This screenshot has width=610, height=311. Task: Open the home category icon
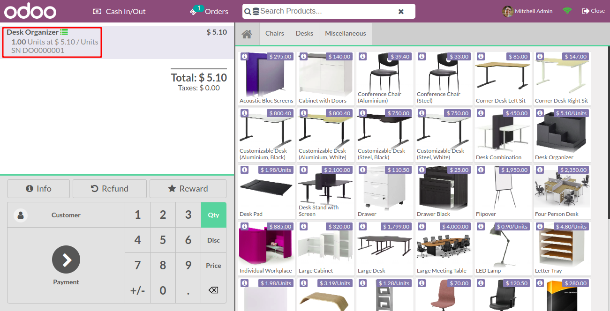(x=247, y=34)
